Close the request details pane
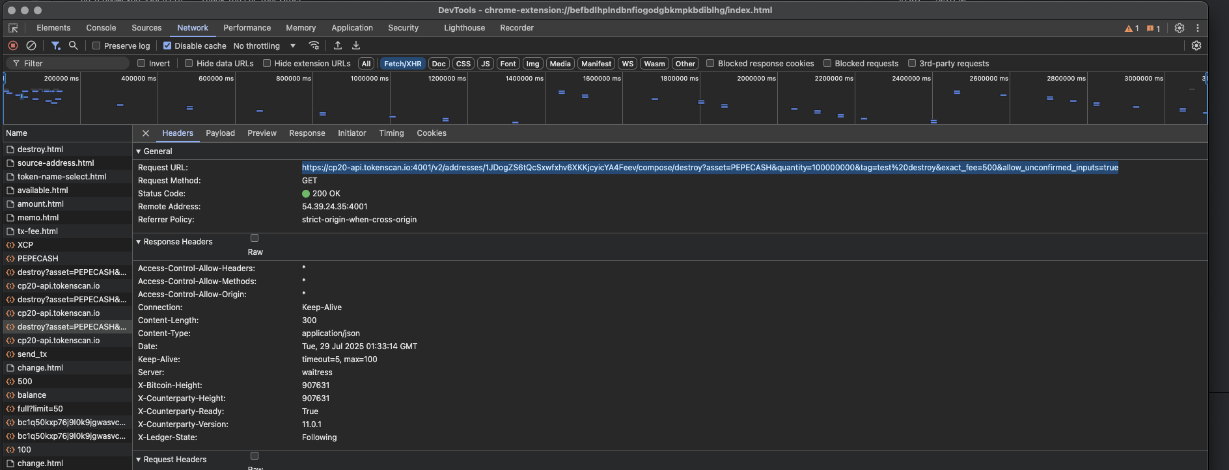The height and width of the screenshot is (470, 1229). coord(146,133)
